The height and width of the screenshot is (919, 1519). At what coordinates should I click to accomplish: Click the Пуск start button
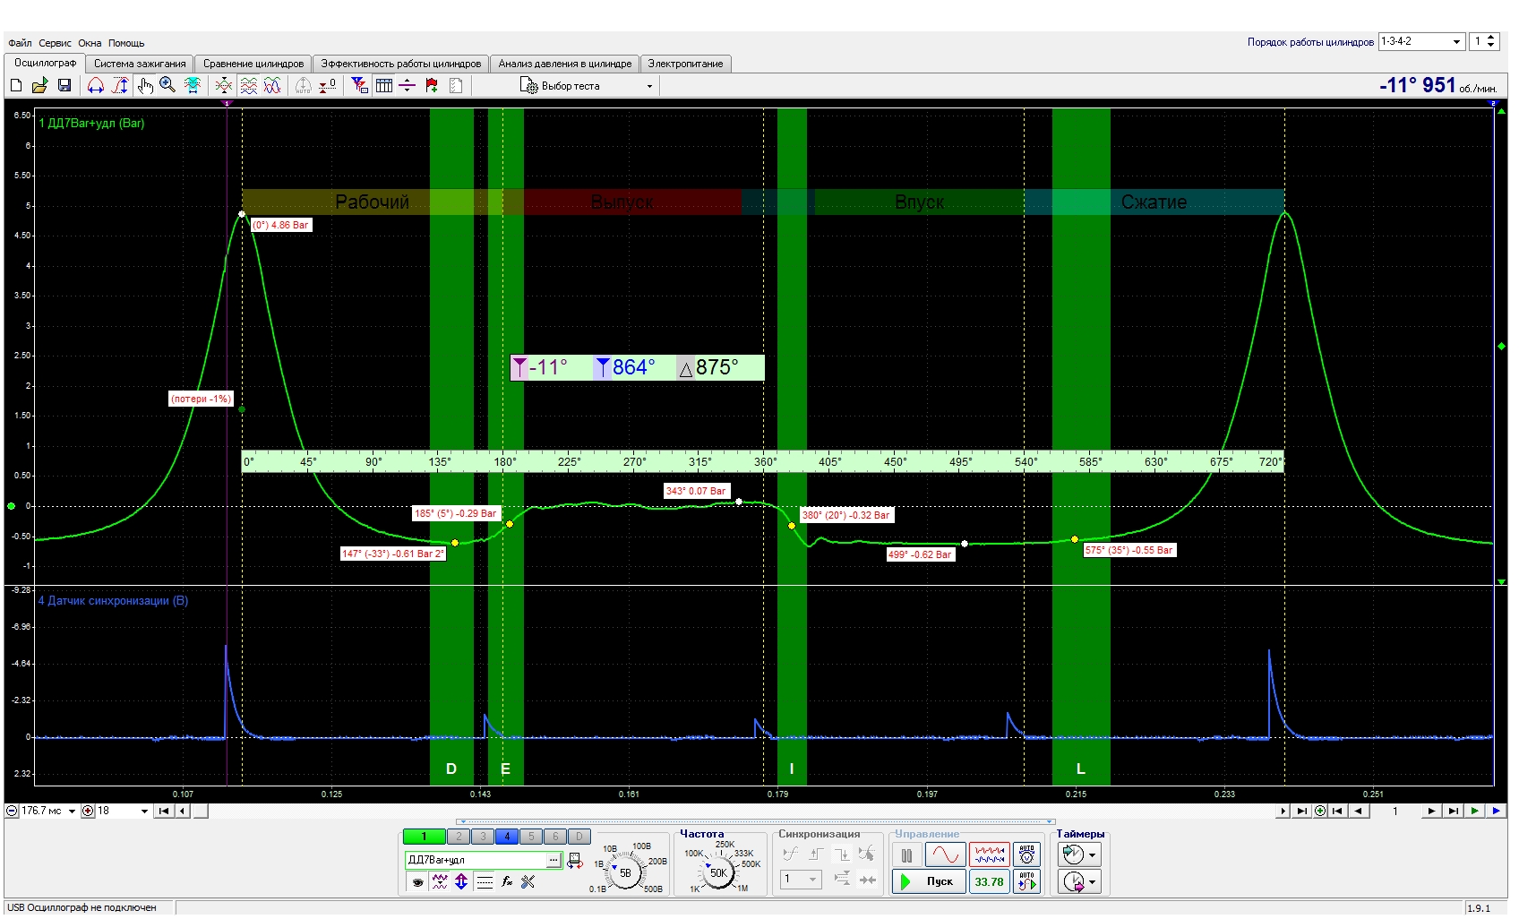[928, 881]
